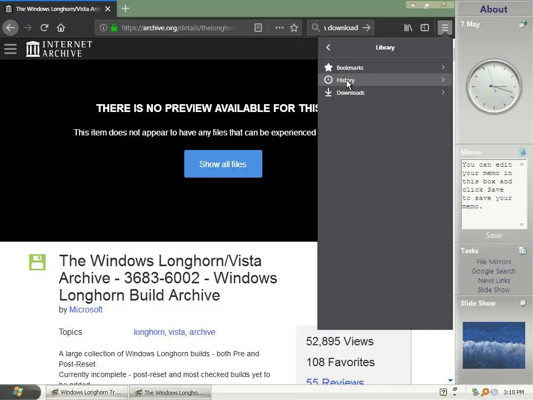Go back with the browser back arrow
The image size is (533, 400).
pos(10,28)
